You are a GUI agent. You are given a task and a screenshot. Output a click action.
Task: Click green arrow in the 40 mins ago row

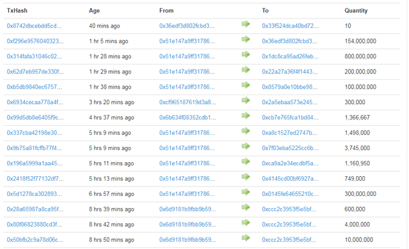[245, 24]
